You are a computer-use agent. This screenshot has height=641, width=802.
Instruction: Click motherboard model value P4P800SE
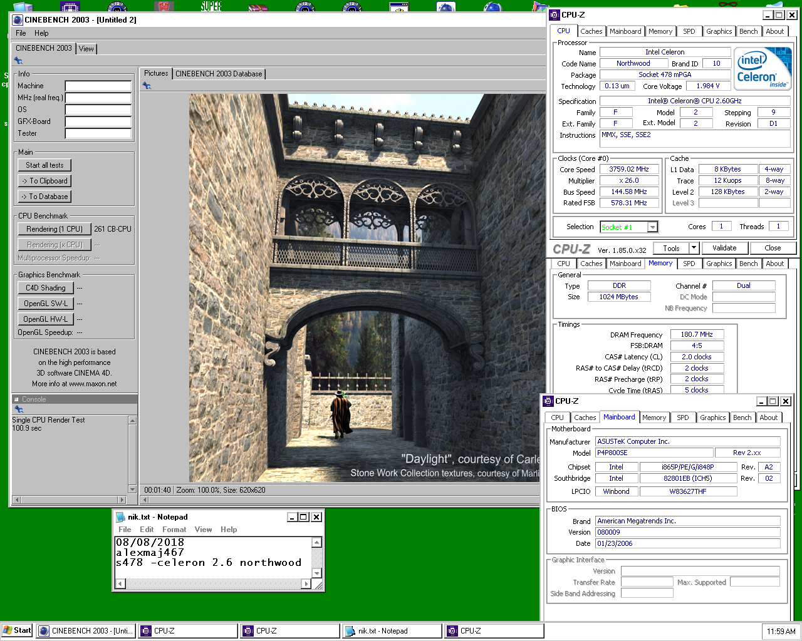click(654, 453)
